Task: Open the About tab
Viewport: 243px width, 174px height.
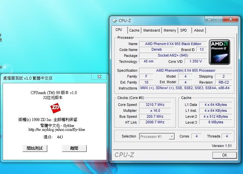Action: click(x=199, y=30)
